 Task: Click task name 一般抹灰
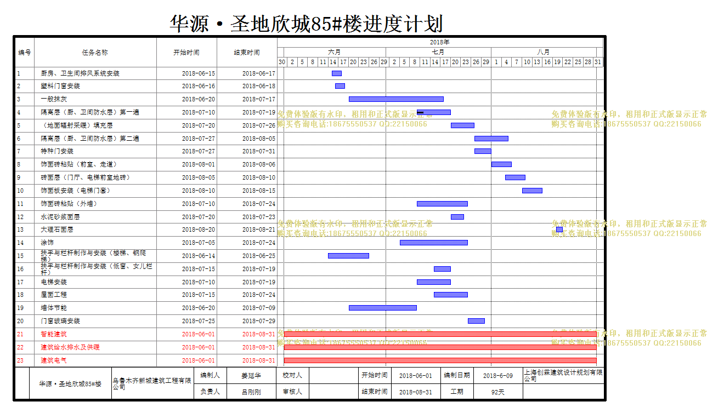coord(54,99)
